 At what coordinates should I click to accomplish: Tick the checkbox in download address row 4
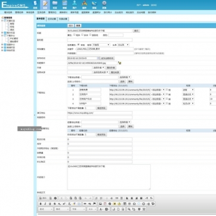pyautogui.click(x=167, y=103)
